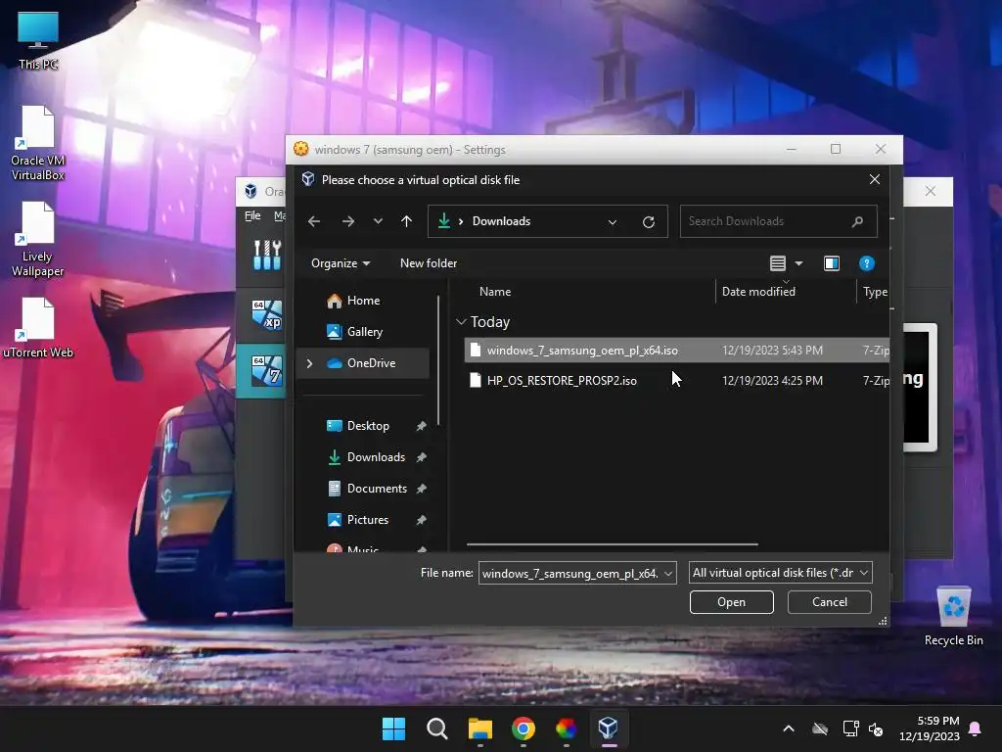Collapse the Today group
The height and width of the screenshot is (752, 1002).
pyautogui.click(x=462, y=321)
